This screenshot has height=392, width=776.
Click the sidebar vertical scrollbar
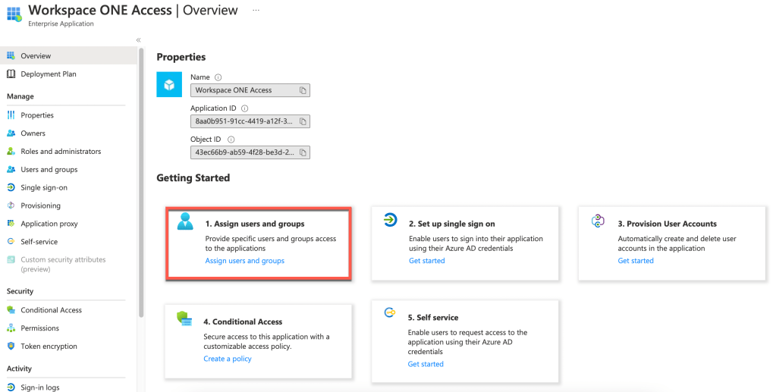click(141, 182)
